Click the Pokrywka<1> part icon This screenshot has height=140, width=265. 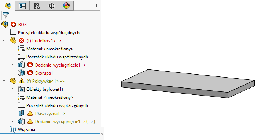[13, 81]
